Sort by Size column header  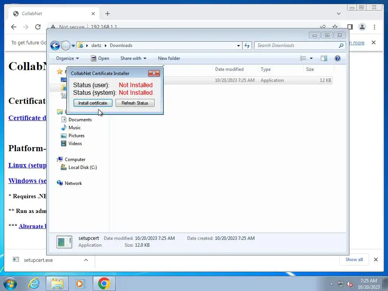pos(319,69)
